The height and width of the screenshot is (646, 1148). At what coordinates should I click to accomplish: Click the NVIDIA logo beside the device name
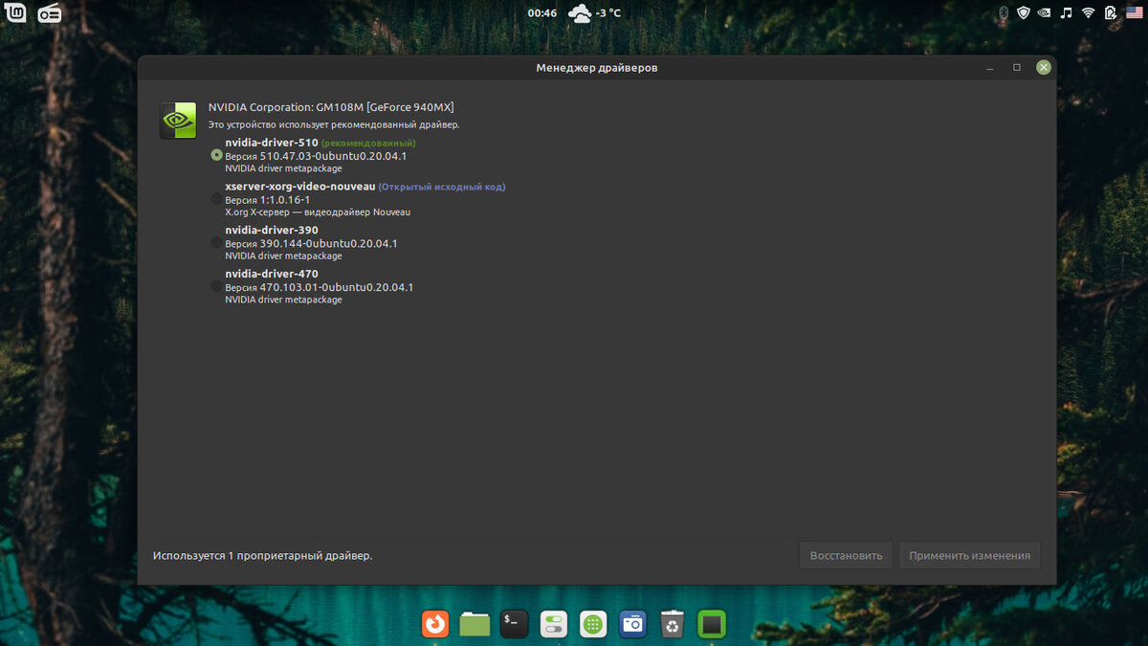(x=178, y=121)
